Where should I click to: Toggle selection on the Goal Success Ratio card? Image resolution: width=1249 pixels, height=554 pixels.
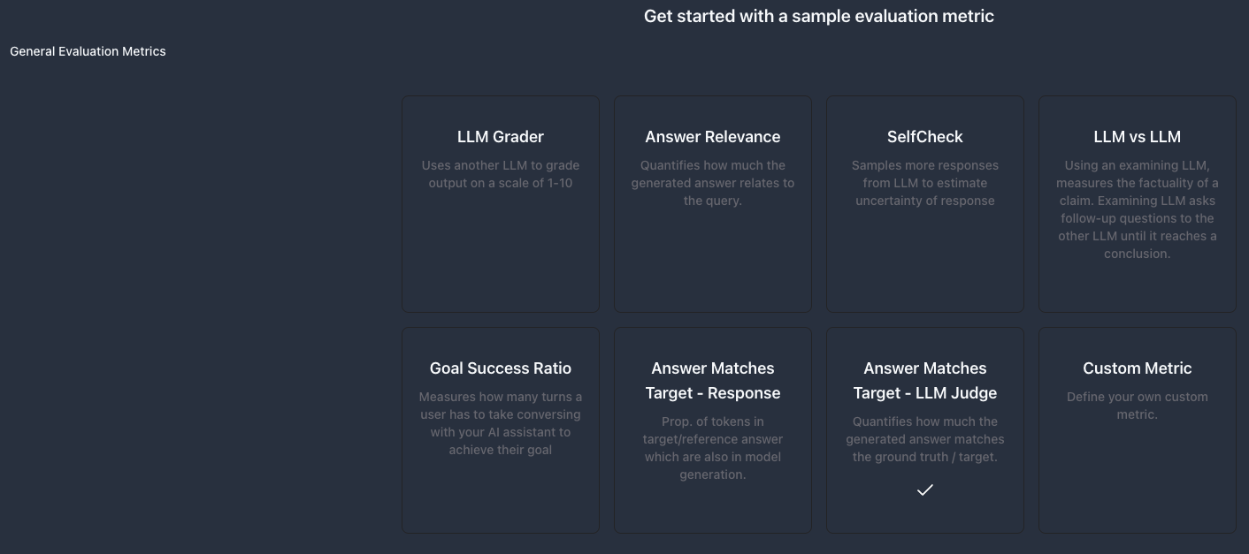click(501, 430)
